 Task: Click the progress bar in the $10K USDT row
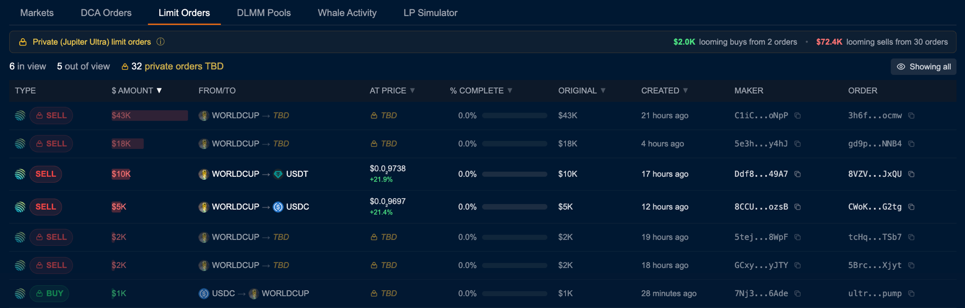tap(514, 174)
